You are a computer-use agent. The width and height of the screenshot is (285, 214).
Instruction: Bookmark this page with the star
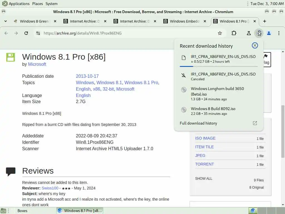click(220, 33)
